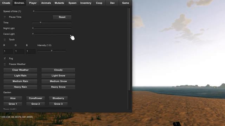Uncheck the Fog checkbox

5,58
